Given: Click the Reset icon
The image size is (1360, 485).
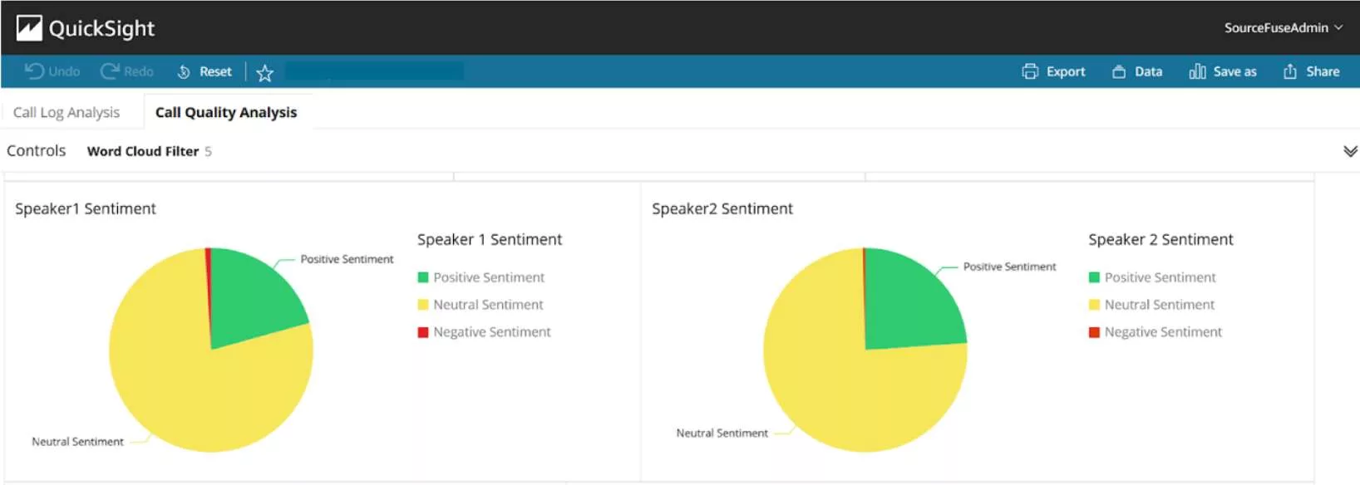Looking at the screenshot, I should [184, 72].
